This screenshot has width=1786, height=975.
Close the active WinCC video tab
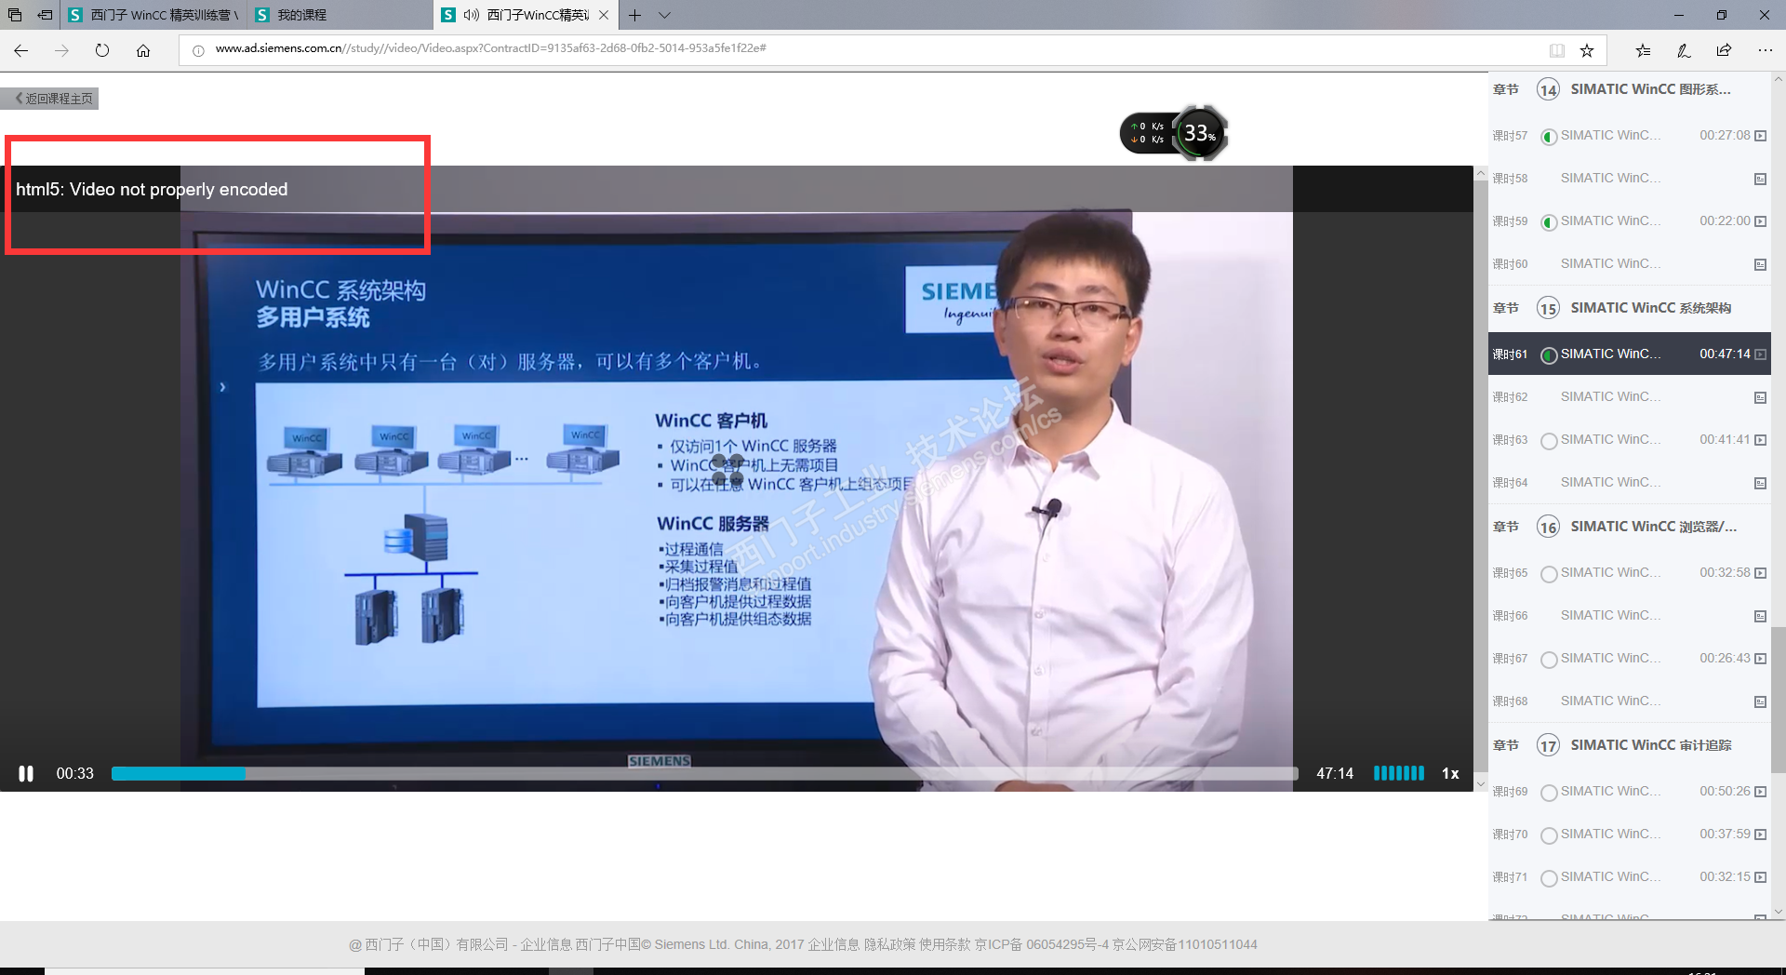pos(604,15)
